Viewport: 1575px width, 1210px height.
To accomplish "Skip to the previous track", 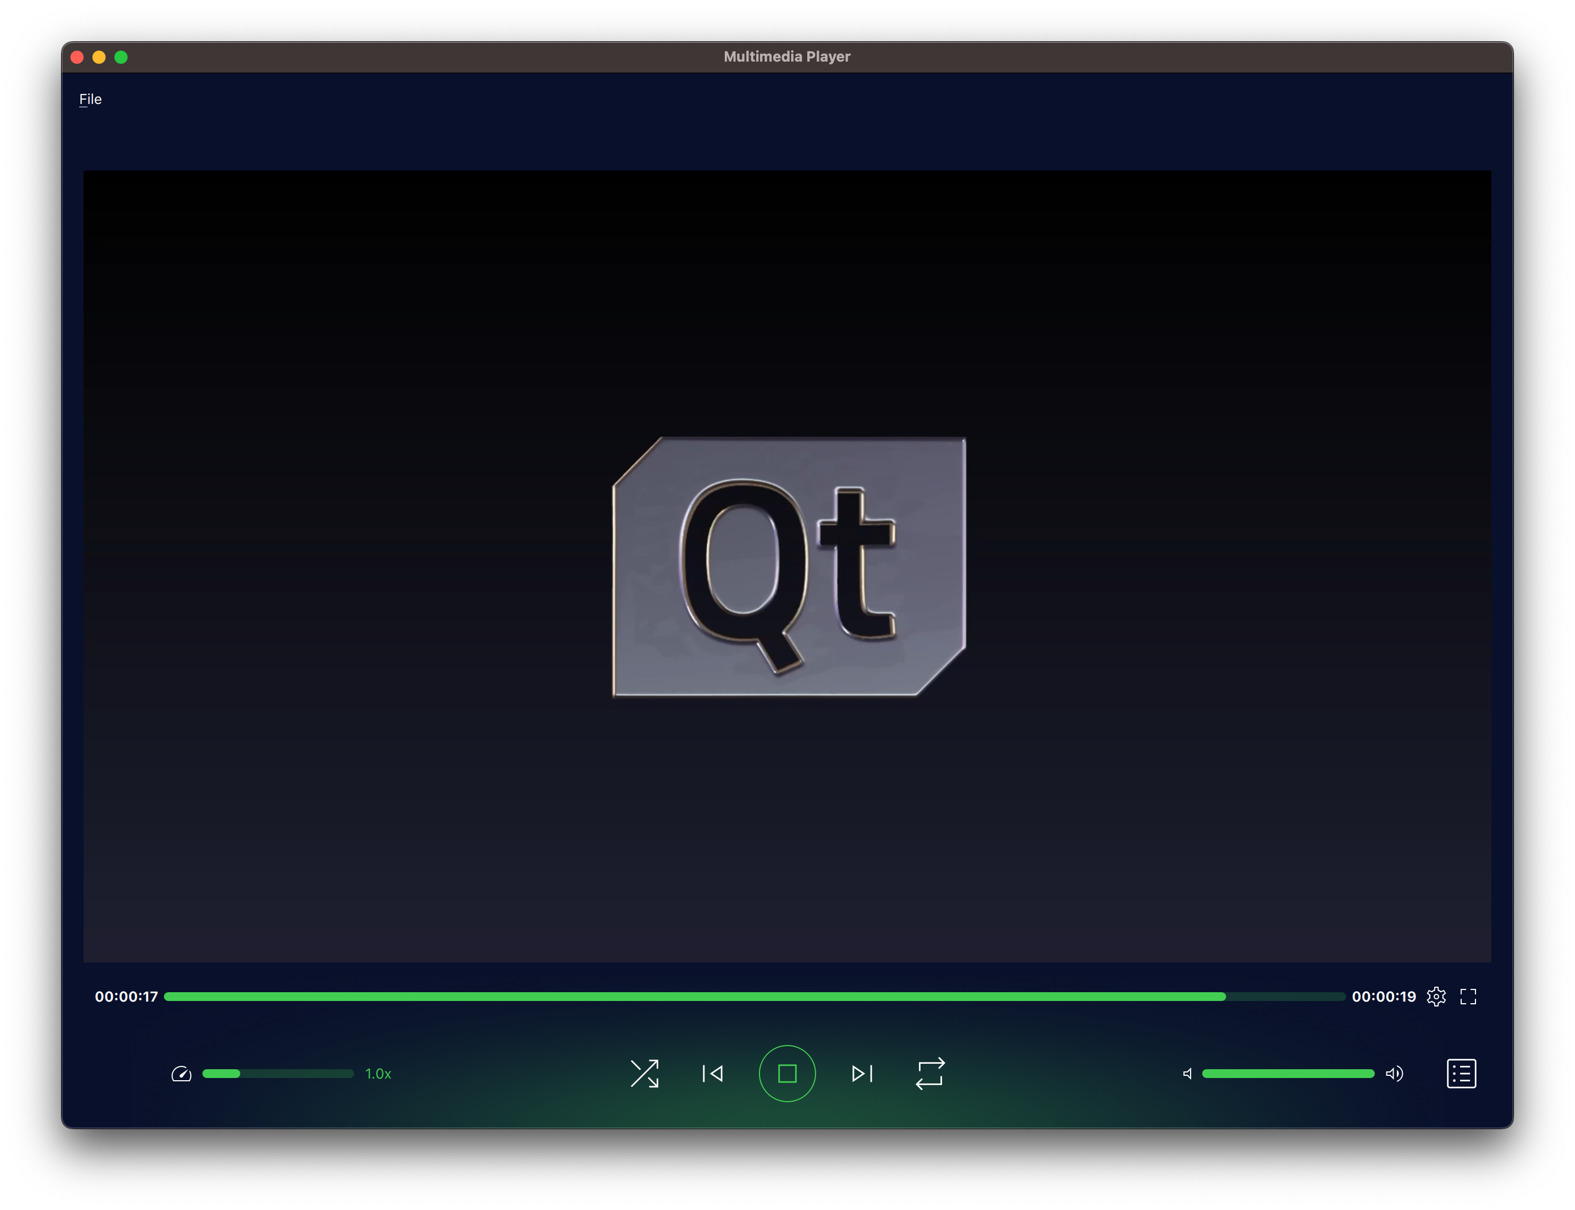I will click(713, 1073).
